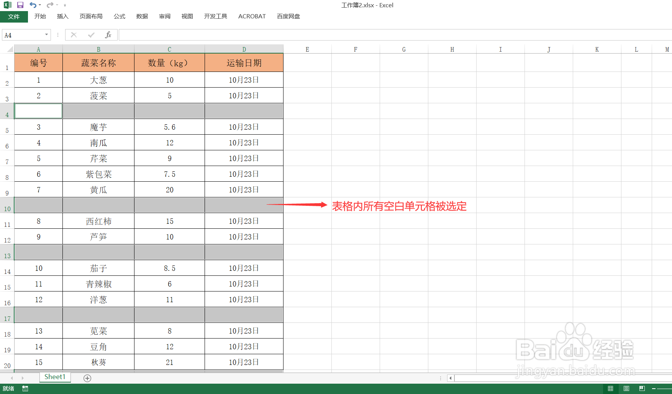Click the Redo arrow icon
The image size is (672, 394).
tap(50, 5)
